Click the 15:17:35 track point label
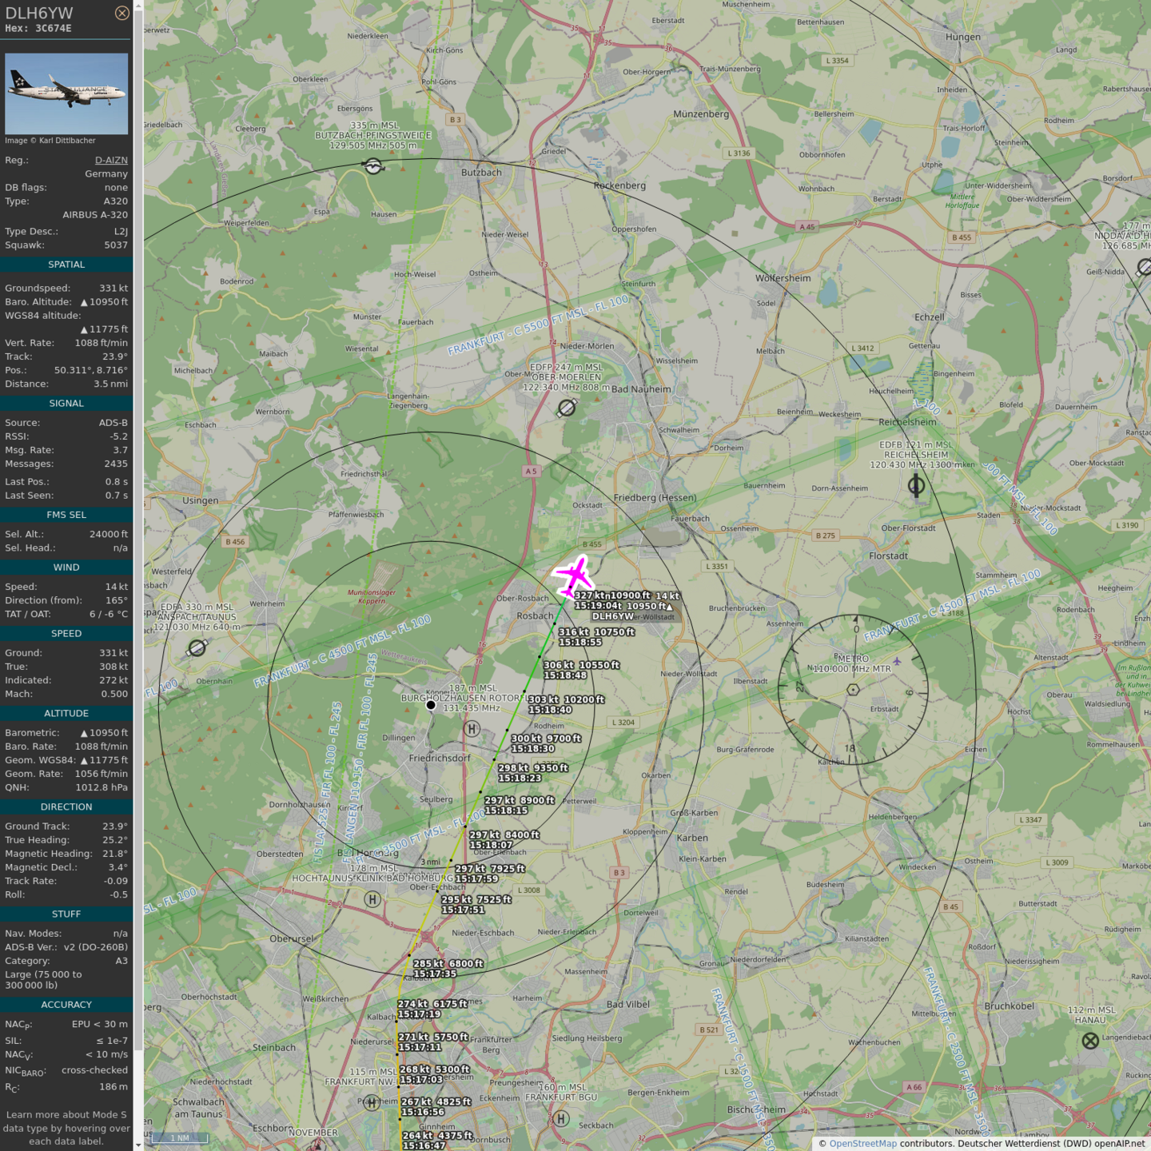The image size is (1151, 1151). tap(434, 974)
